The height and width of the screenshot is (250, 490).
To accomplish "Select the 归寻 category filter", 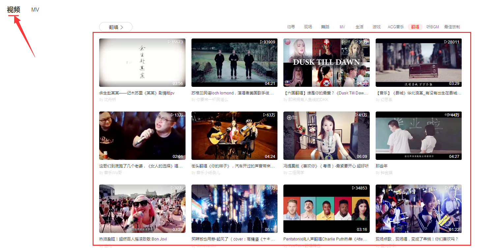I will coord(291,27).
